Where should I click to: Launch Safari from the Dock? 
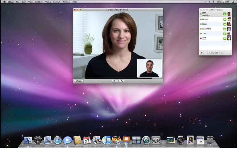[57, 140]
